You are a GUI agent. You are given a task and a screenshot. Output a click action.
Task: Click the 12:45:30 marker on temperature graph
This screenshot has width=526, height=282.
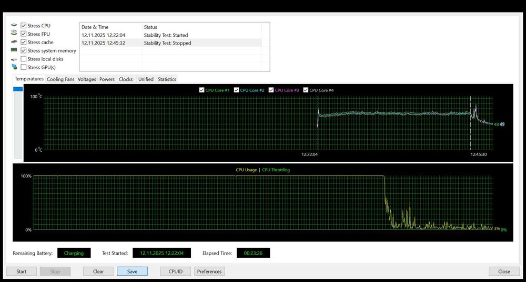coord(478,154)
